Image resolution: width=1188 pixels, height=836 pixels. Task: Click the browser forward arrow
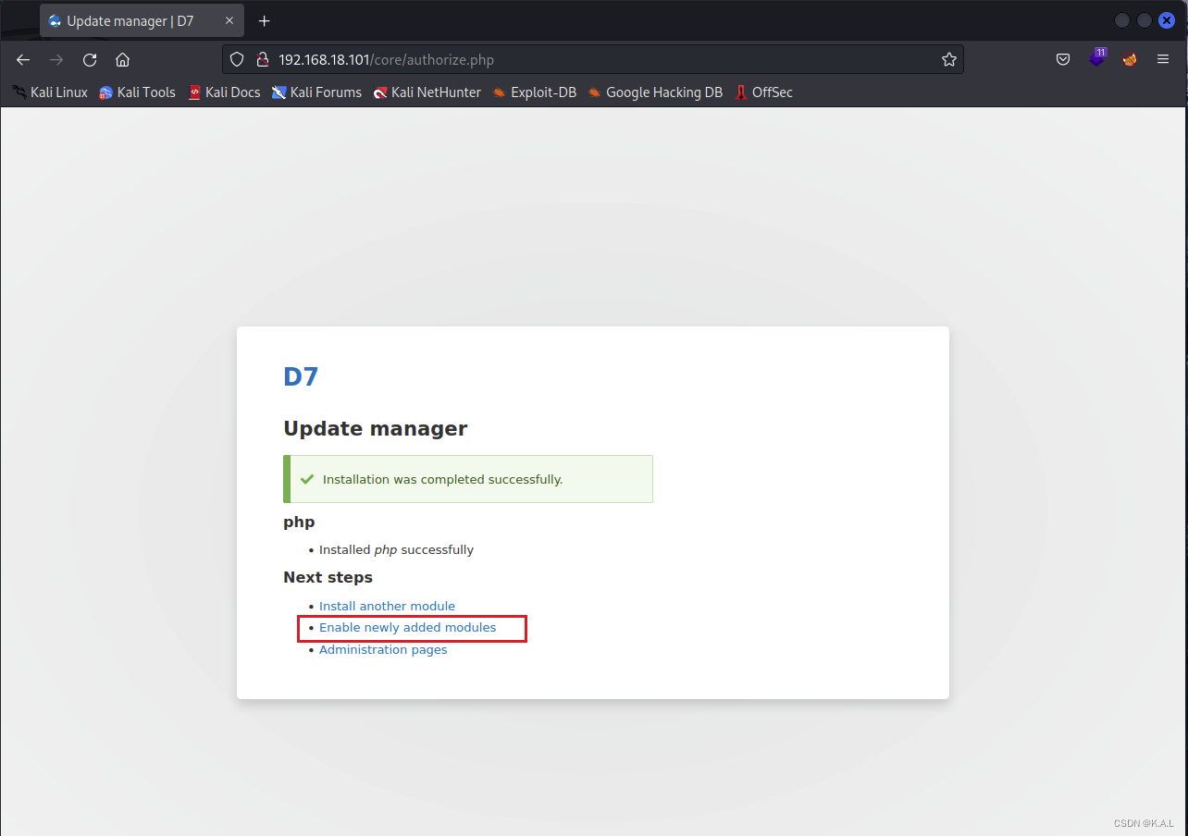tap(56, 59)
